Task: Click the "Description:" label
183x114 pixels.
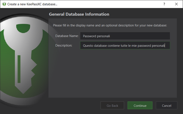Action: click(64, 45)
